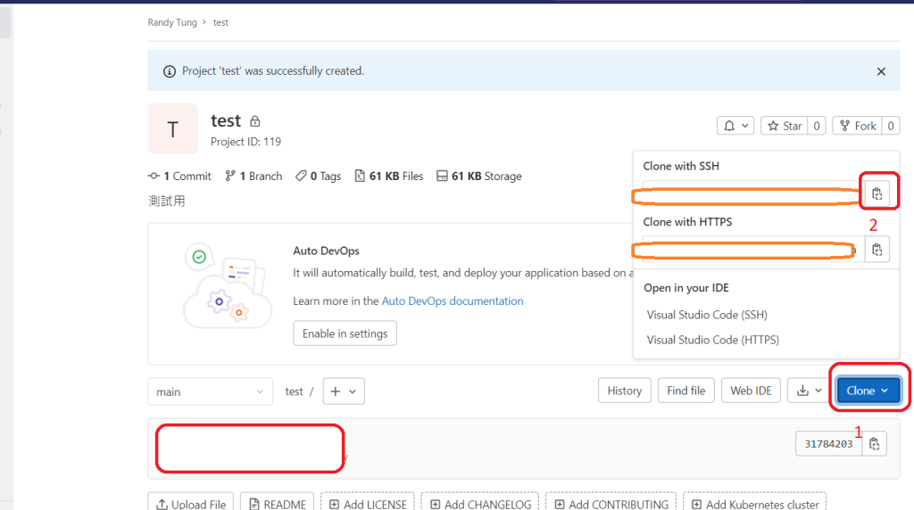Fork the test project
This screenshot has width=914, height=510.
click(x=858, y=126)
